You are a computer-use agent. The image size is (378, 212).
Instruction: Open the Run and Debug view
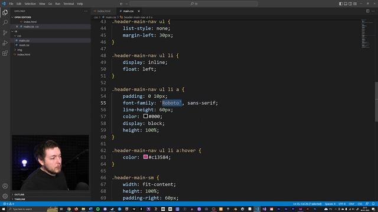5,43
